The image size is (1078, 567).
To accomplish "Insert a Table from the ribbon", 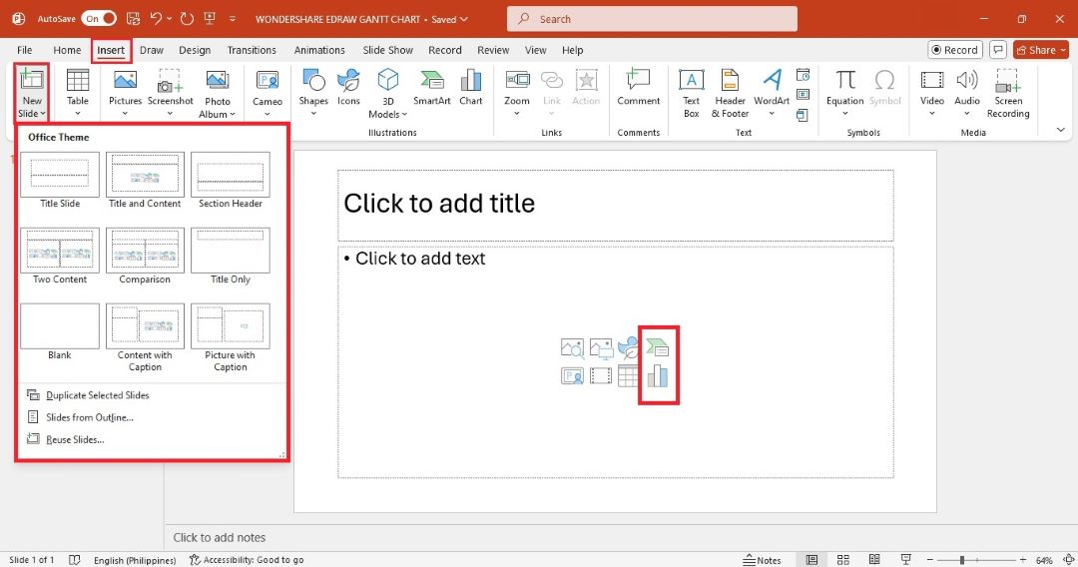I will tap(78, 88).
